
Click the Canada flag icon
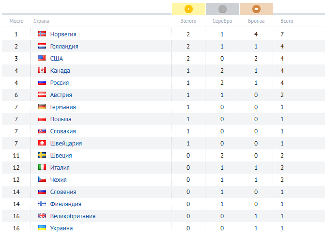pos(42,70)
